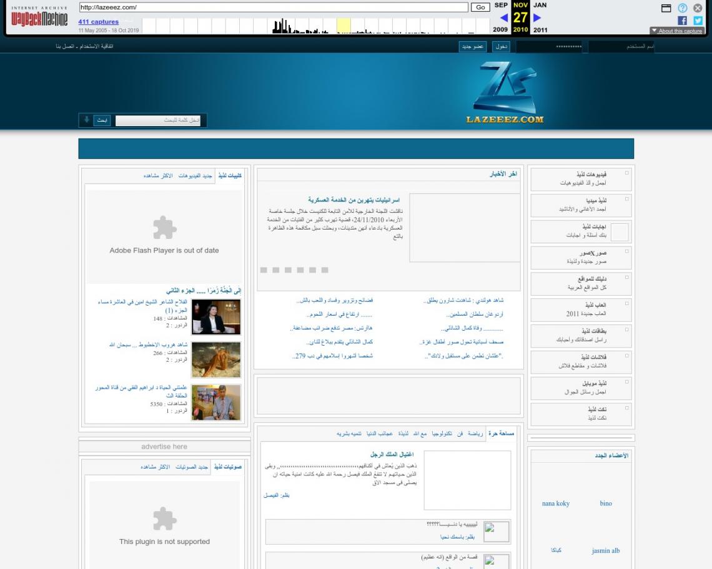The image size is (712, 569).
Task: Open Wayback Machine help question icon
Action: click(683, 7)
